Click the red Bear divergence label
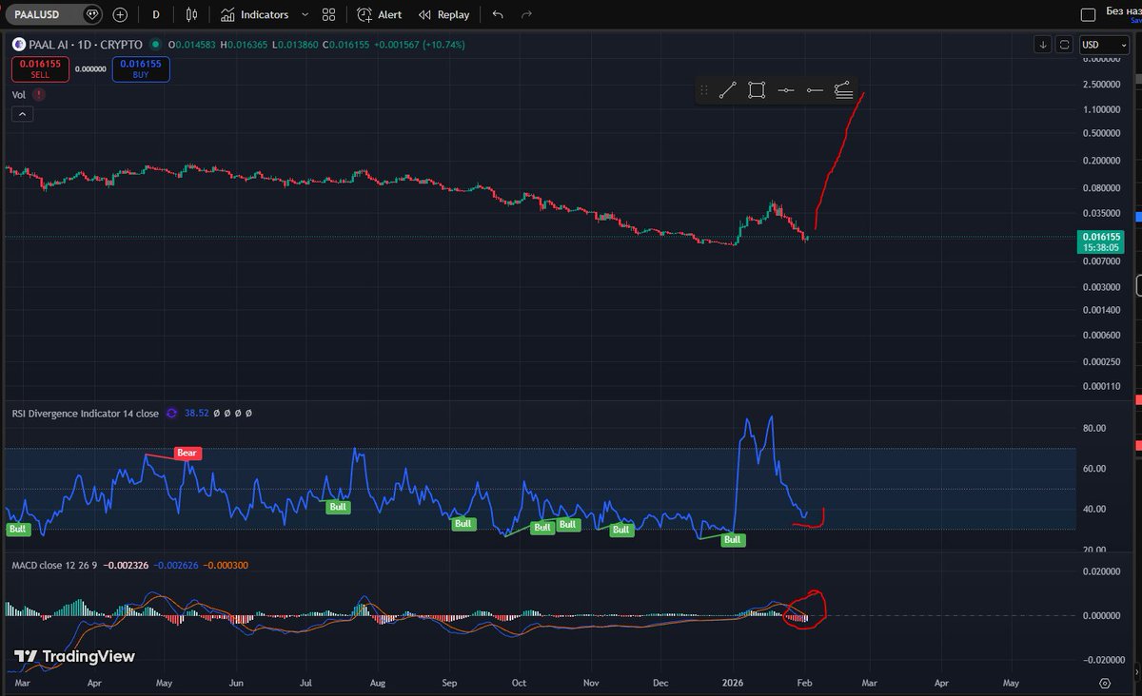The height and width of the screenshot is (696, 1142). click(187, 454)
